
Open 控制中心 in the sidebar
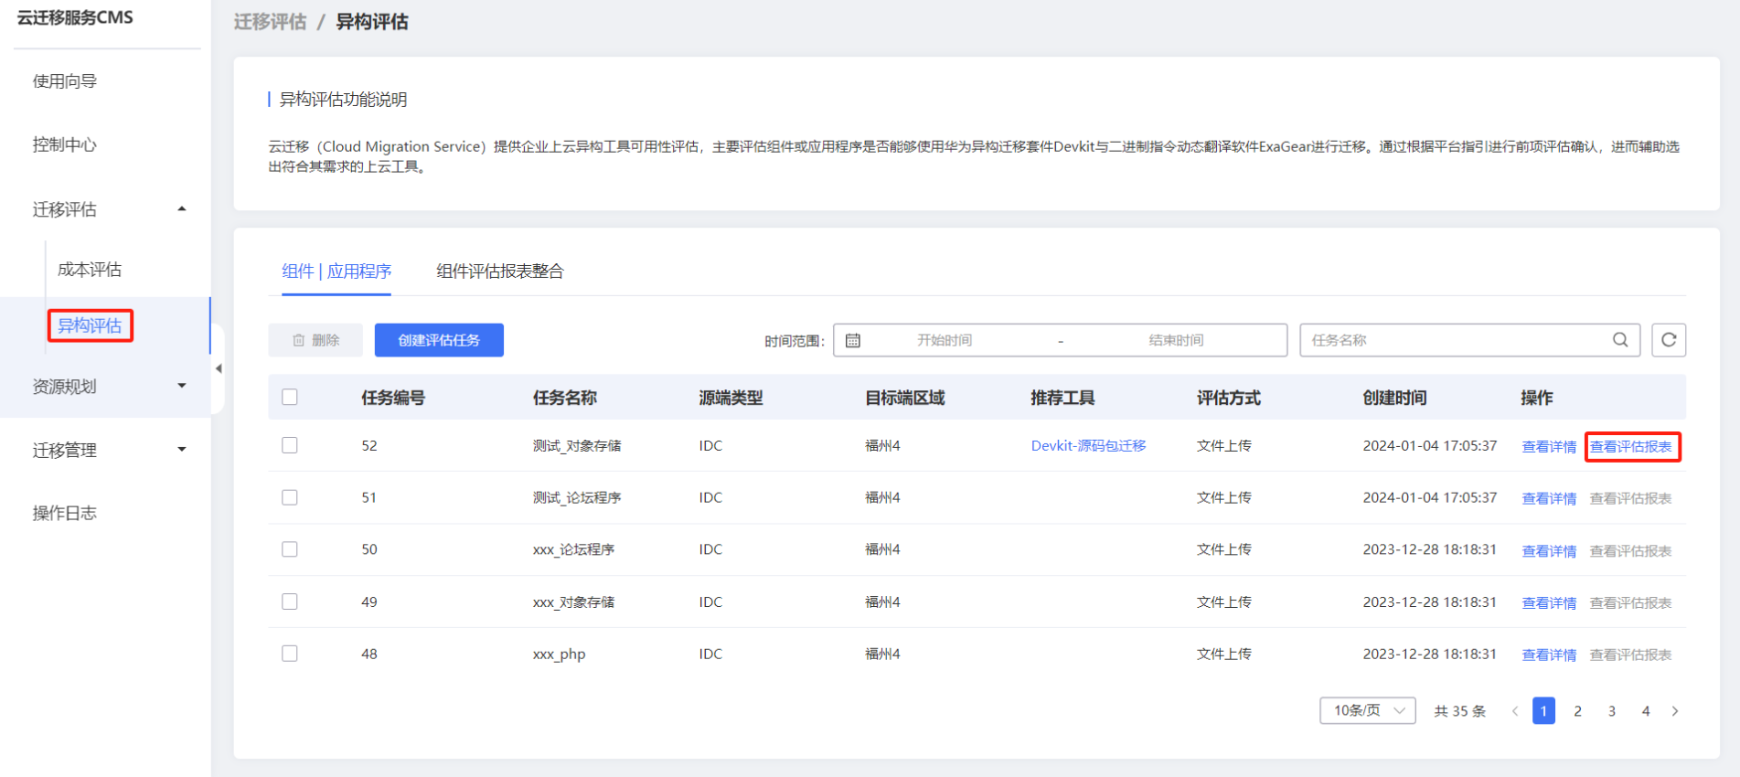[x=65, y=144]
